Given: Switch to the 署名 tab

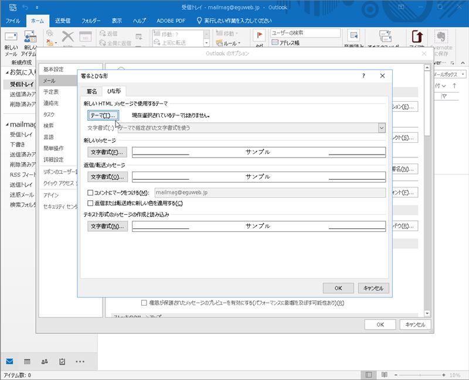Looking at the screenshot, I should click(x=91, y=91).
